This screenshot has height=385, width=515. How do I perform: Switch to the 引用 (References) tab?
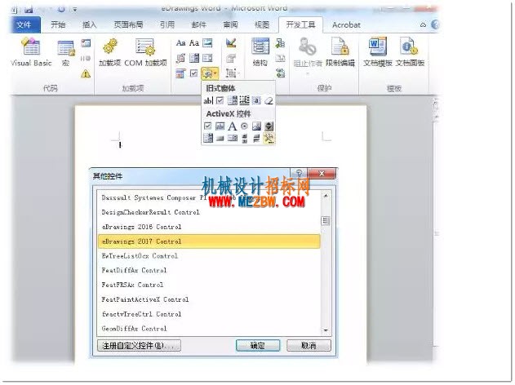pyautogui.click(x=167, y=25)
